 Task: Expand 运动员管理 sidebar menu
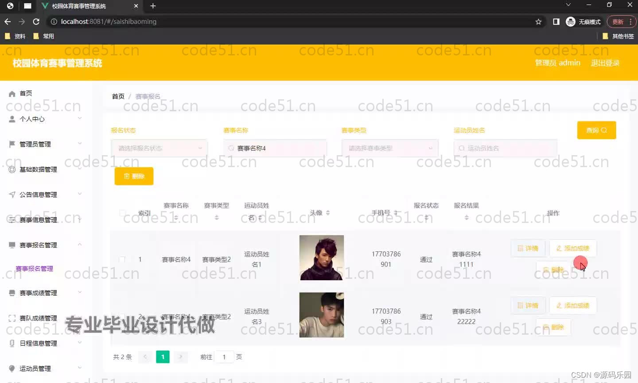80,368
